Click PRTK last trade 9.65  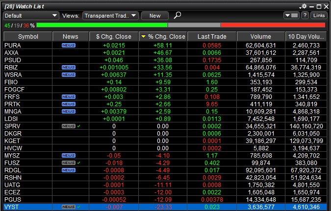tap(212, 104)
